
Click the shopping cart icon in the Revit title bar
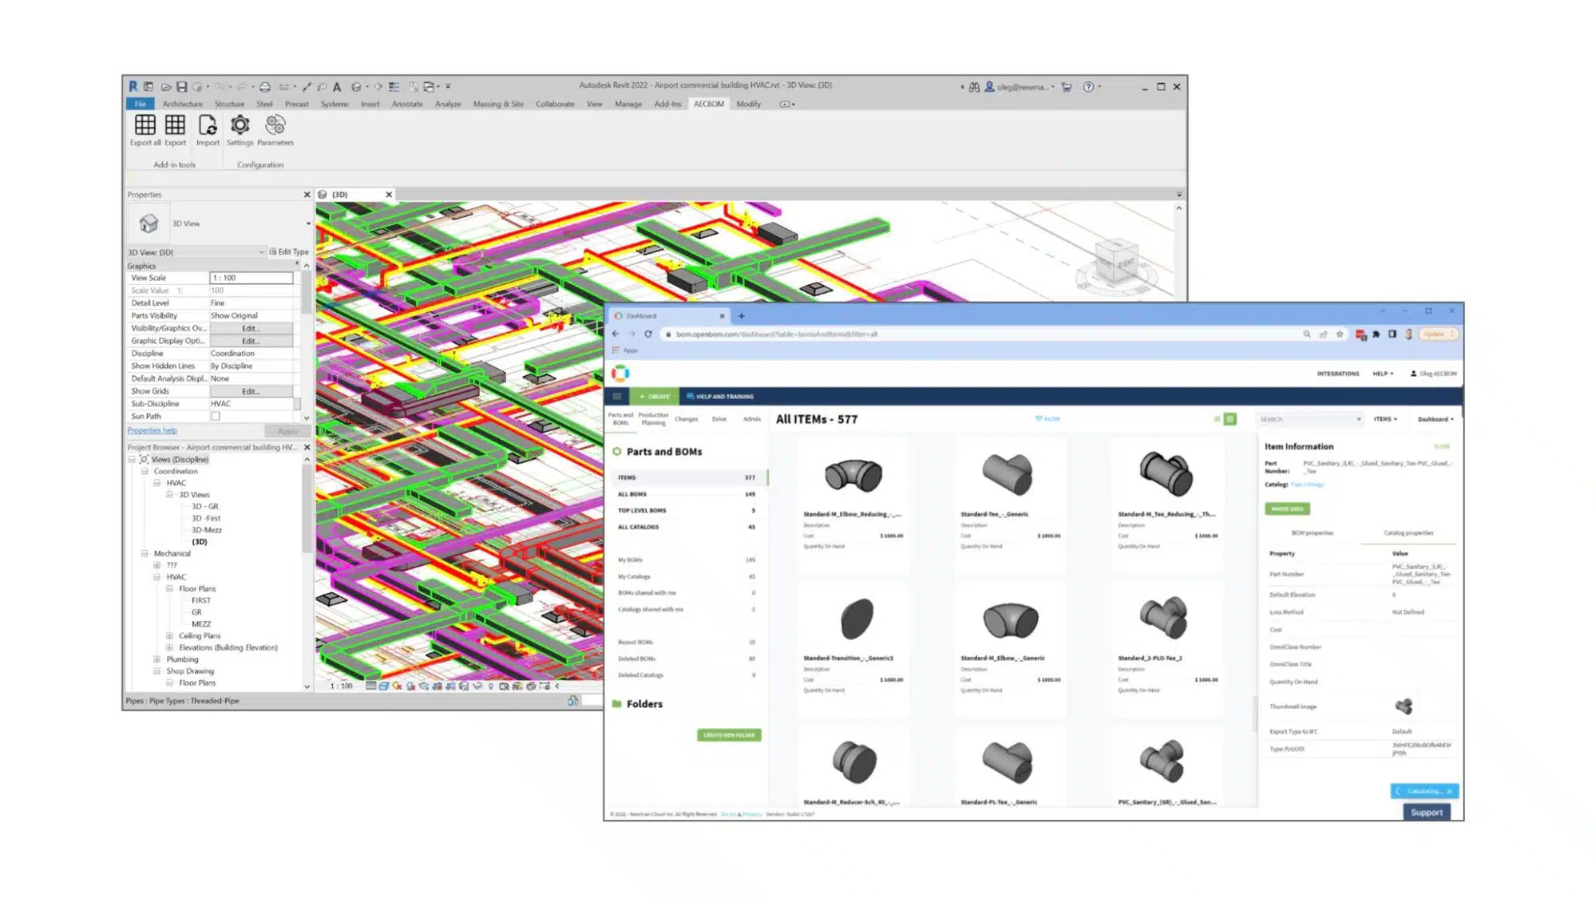point(1067,87)
